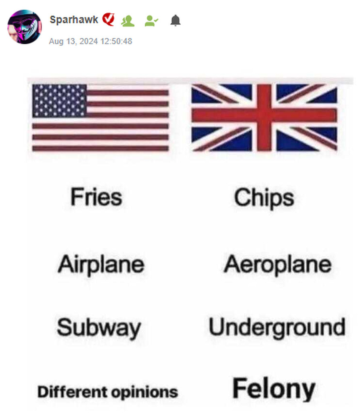This screenshot has height=413, width=360.
Task: Open Sparhawk's masked profile avatar
Action: pos(25,27)
